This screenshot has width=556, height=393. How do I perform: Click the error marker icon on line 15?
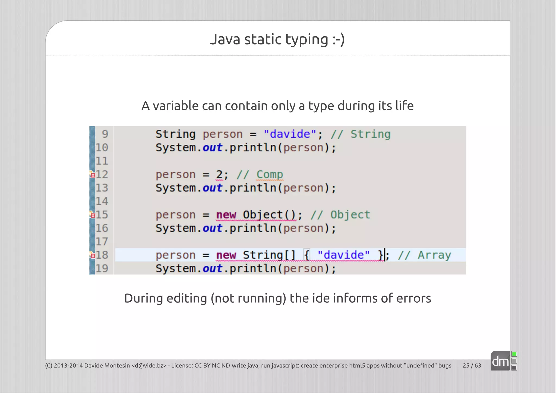(x=92, y=215)
